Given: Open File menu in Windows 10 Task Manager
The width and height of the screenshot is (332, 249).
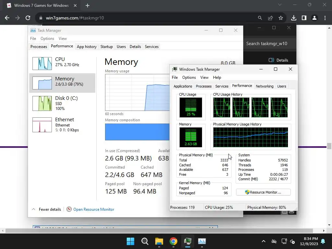Looking at the screenshot, I should click(33, 39).
